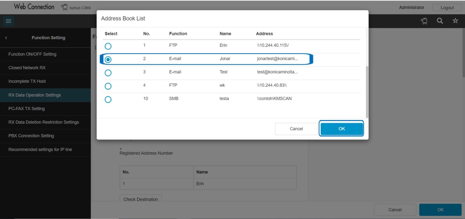Select the wk FTP radio button
Image resolution: width=465 pixels, height=219 pixels.
pos(108,86)
